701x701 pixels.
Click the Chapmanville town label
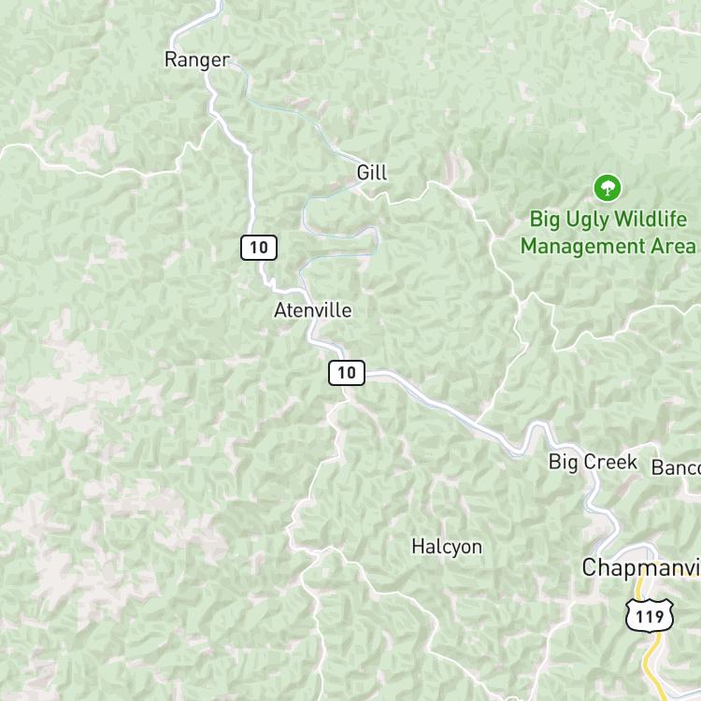coord(641,567)
